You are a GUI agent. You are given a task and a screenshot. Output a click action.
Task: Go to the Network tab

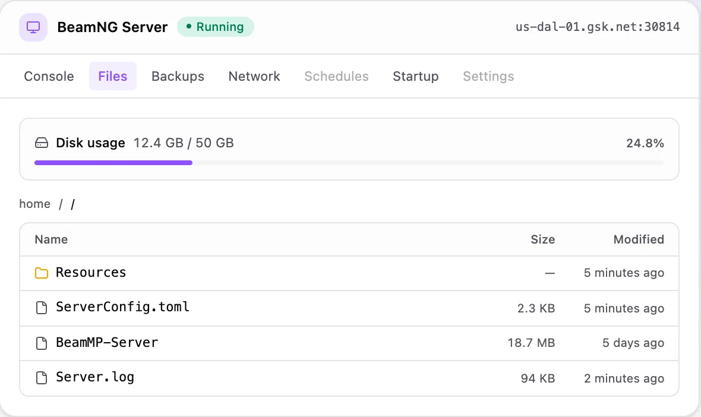[254, 77]
